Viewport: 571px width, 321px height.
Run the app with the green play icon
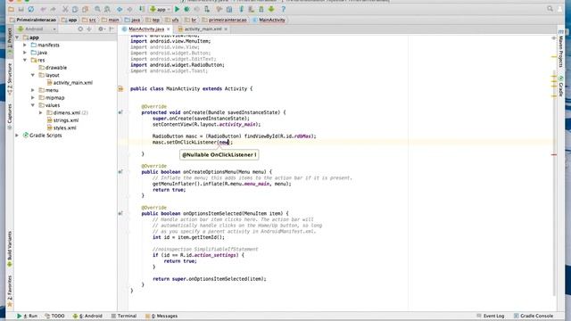(177, 9)
